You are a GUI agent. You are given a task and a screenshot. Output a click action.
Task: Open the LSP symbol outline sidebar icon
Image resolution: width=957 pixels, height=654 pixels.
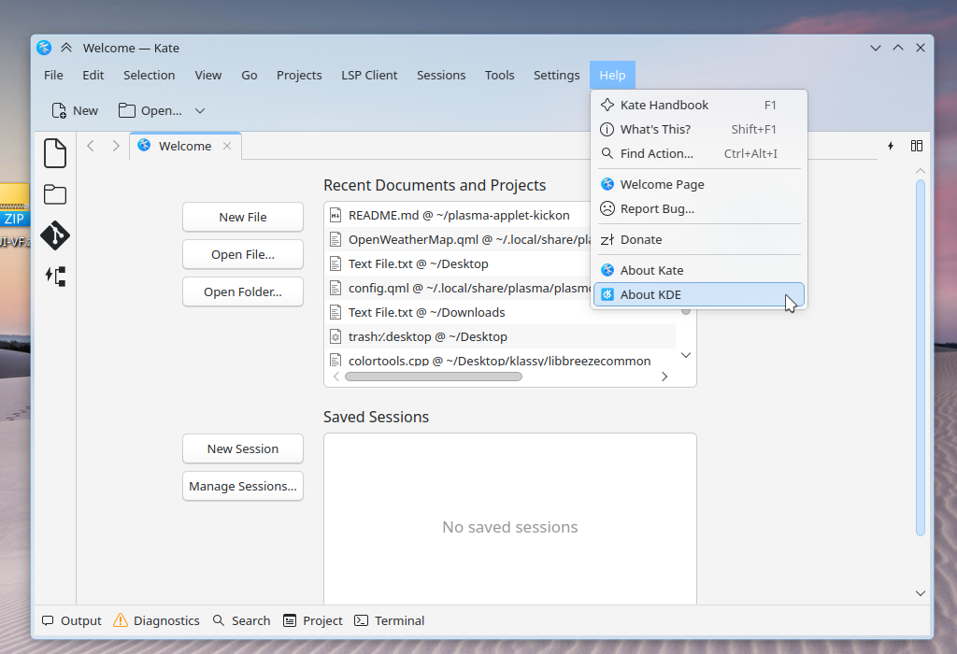(55, 277)
